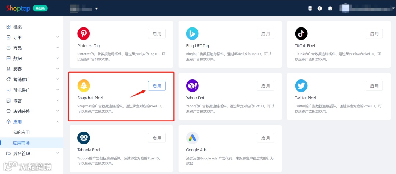Click the 商品 products sidebar icon
The image size is (396, 174).
click(8, 48)
